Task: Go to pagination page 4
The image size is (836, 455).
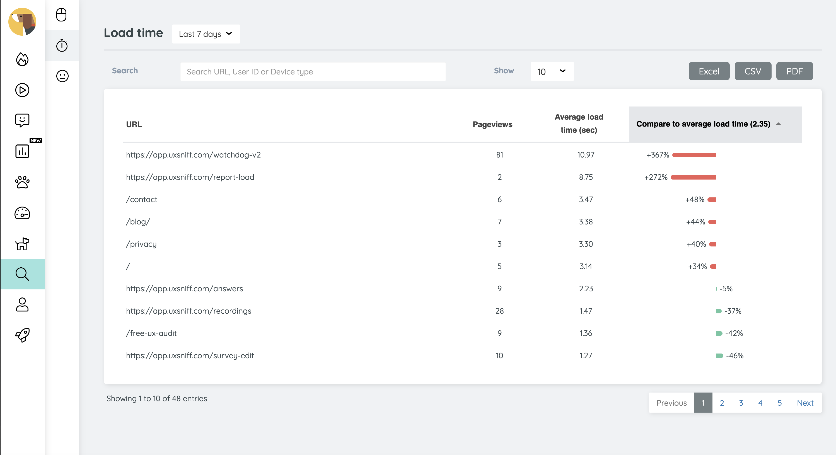Action: pyautogui.click(x=760, y=403)
